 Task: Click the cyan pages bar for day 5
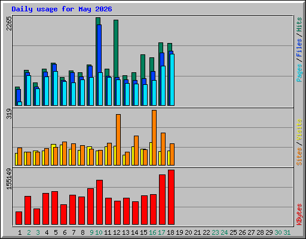pyautogui.click(x=56, y=88)
